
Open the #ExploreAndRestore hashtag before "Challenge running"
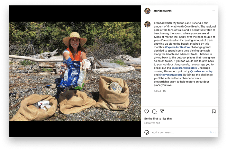tap(183, 68)
